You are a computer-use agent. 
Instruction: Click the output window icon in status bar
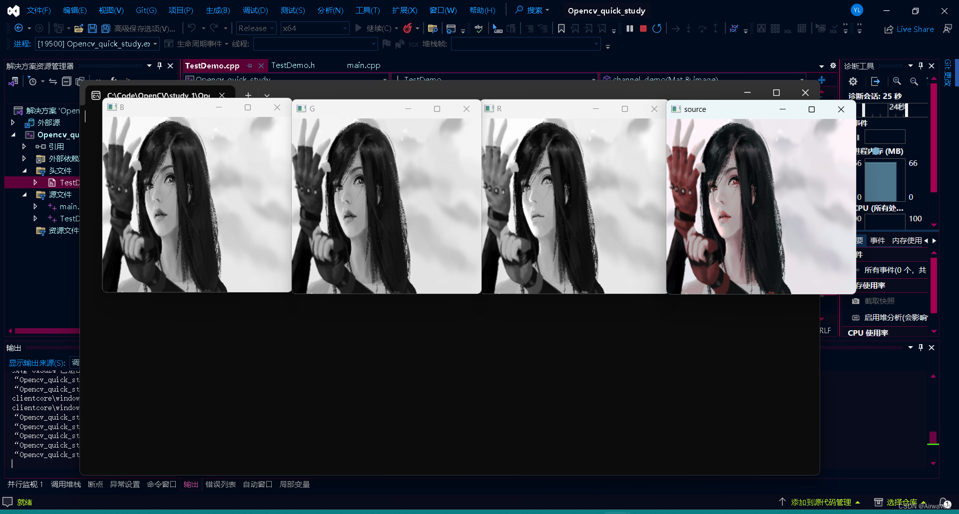click(x=7, y=502)
